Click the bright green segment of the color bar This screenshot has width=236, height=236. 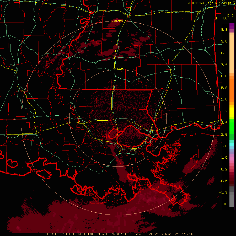pos(232,126)
